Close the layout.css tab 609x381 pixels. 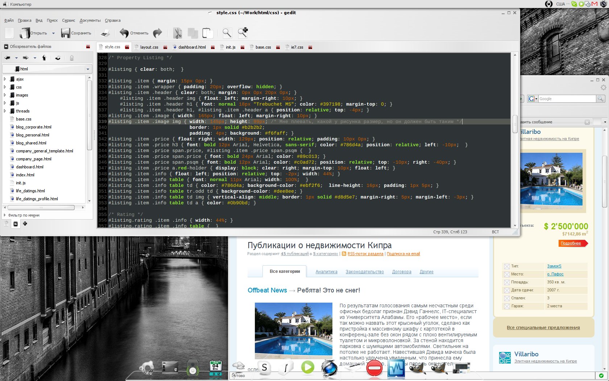[x=165, y=47]
